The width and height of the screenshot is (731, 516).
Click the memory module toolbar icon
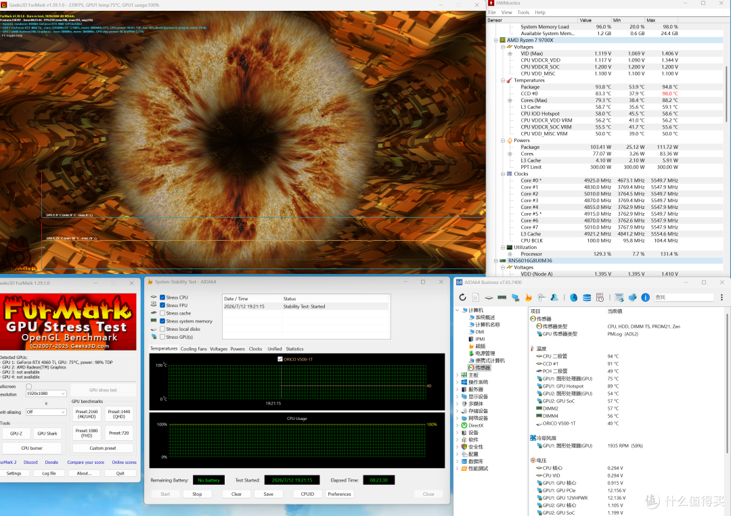pyautogui.click(x=502, y=297)
